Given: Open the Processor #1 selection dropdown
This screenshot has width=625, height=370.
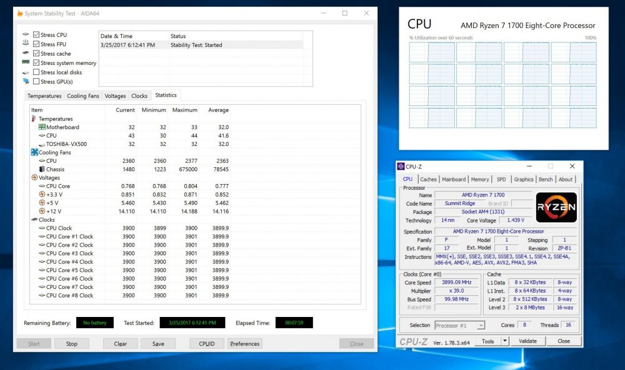Looking at the screenshot, I should pos(459,326).
